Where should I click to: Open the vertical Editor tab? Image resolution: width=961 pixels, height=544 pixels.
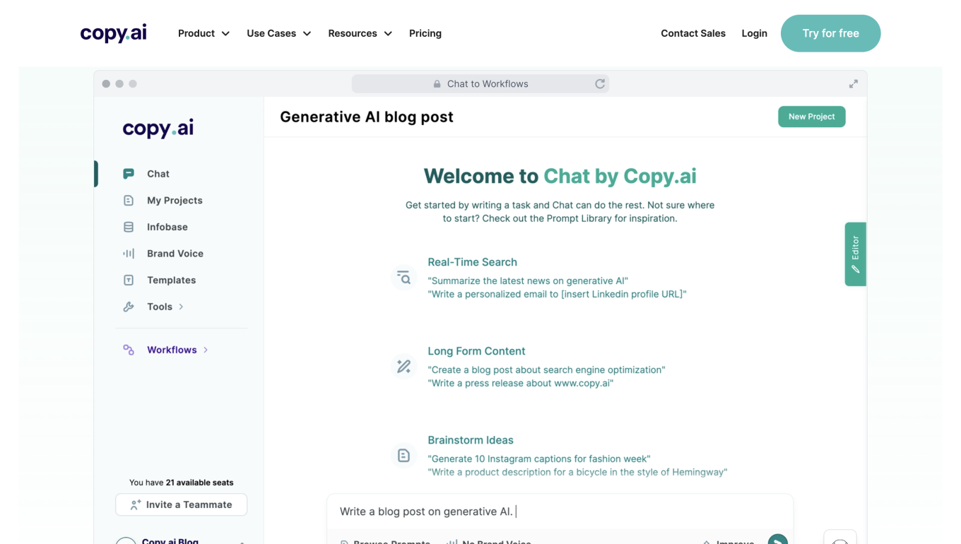coord(855,254)
